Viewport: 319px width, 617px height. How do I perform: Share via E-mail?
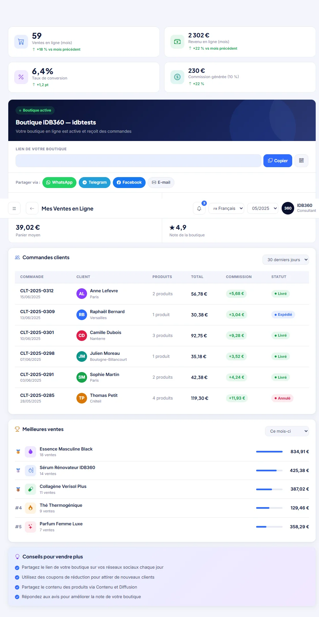tap(161, 182)
